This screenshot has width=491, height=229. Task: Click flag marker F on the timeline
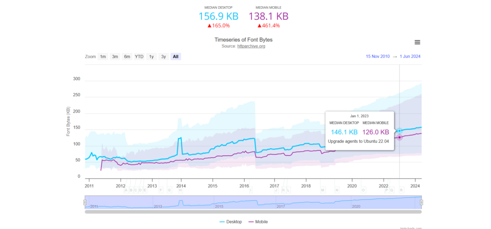click(161, 190)
